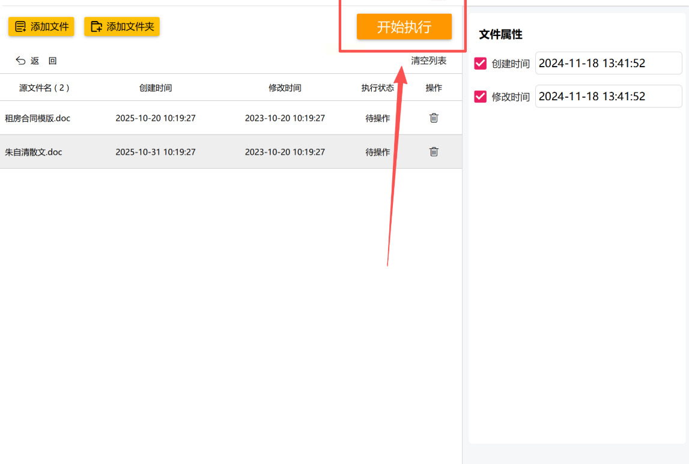The image size is (689, 464).
Task: Select the file 朱自清散文.doc
Action: click(x=34, y=152)
